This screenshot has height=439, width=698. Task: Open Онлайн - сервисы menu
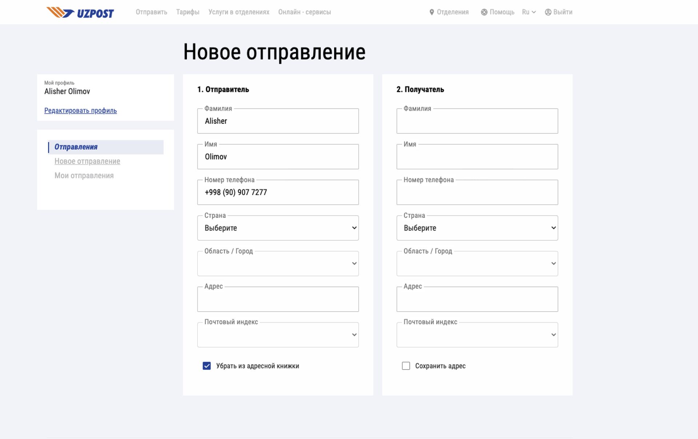coord(304,12)
